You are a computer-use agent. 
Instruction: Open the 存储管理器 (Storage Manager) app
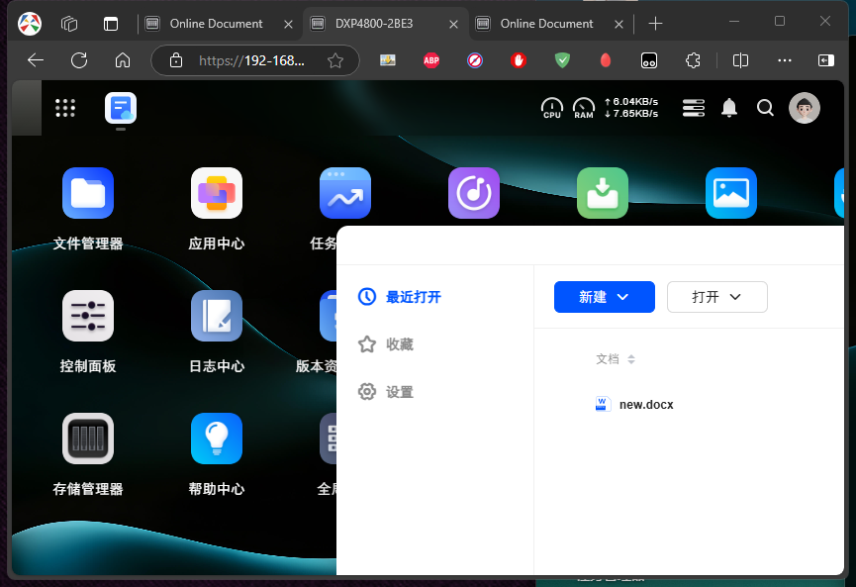pos(88,439)
